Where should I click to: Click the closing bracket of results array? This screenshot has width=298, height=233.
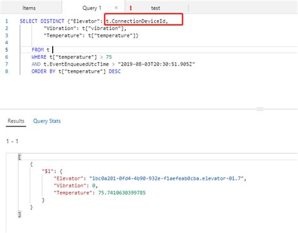(x=19, y=214)
